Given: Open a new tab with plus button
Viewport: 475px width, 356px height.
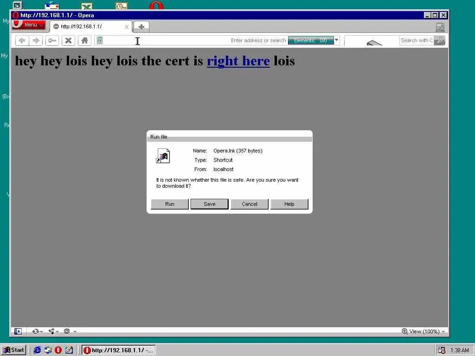Looking at the screenshot, I should point(141,27).
